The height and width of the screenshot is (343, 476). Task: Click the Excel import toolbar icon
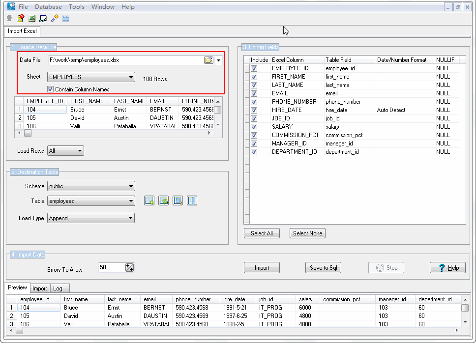coord(32,18)
